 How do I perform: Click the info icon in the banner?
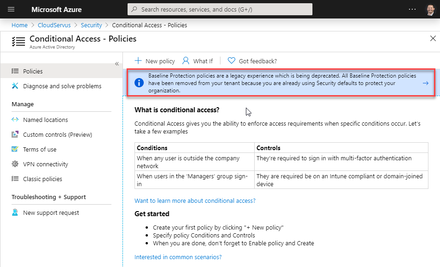pyautogui.click(x=139, y=83)
